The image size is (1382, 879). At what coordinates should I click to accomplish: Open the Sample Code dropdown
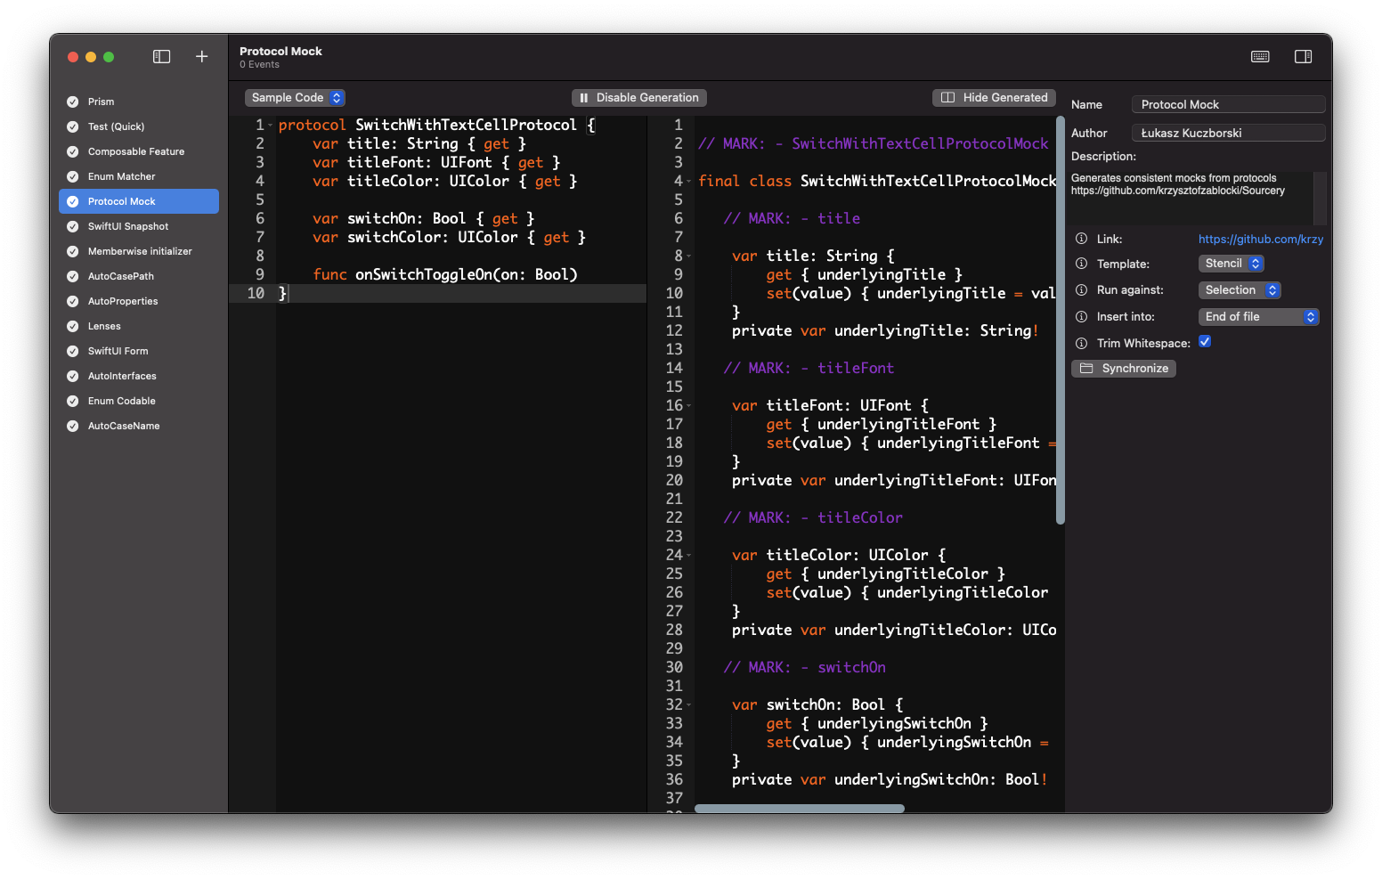point(295,98)
